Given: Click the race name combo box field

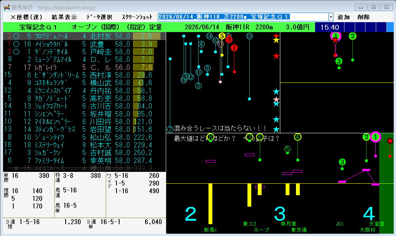Looking at the screenshot, I should (243, 17).
